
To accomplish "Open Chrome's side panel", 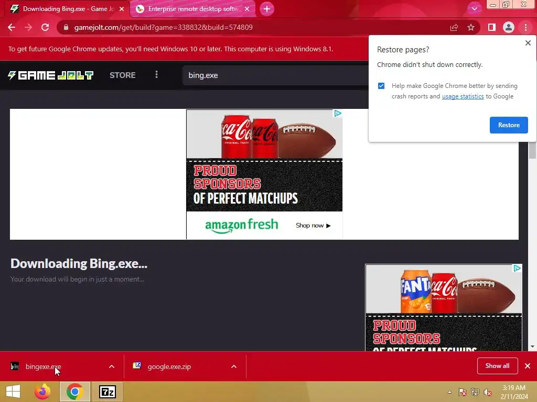I will (492, 27).
